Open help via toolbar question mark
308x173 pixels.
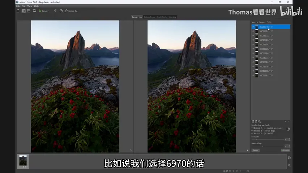(61, 11)
